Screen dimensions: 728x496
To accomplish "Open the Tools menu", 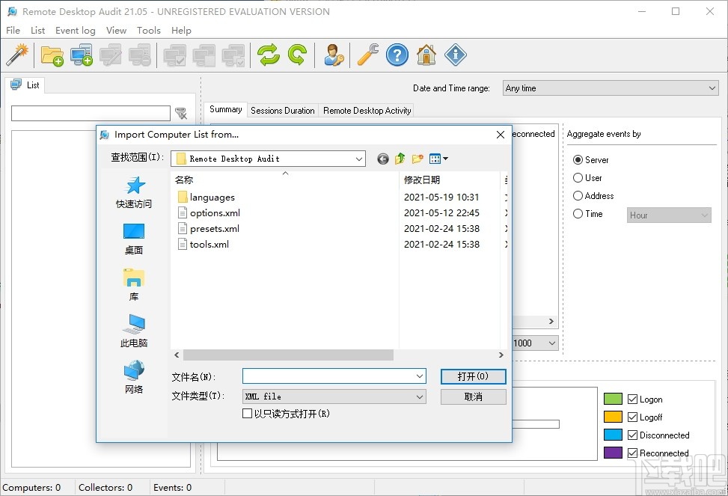I will [148, 30].
